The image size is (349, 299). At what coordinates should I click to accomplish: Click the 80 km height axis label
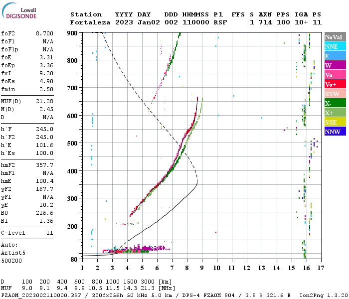[x=74, y=260]
